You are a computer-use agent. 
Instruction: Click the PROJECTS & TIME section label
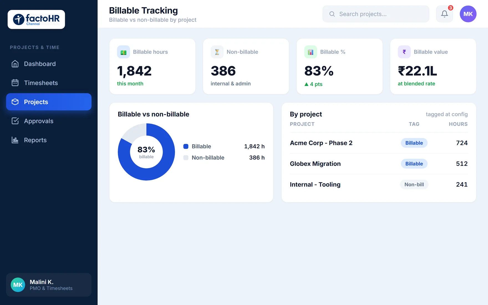click(35, 47)
